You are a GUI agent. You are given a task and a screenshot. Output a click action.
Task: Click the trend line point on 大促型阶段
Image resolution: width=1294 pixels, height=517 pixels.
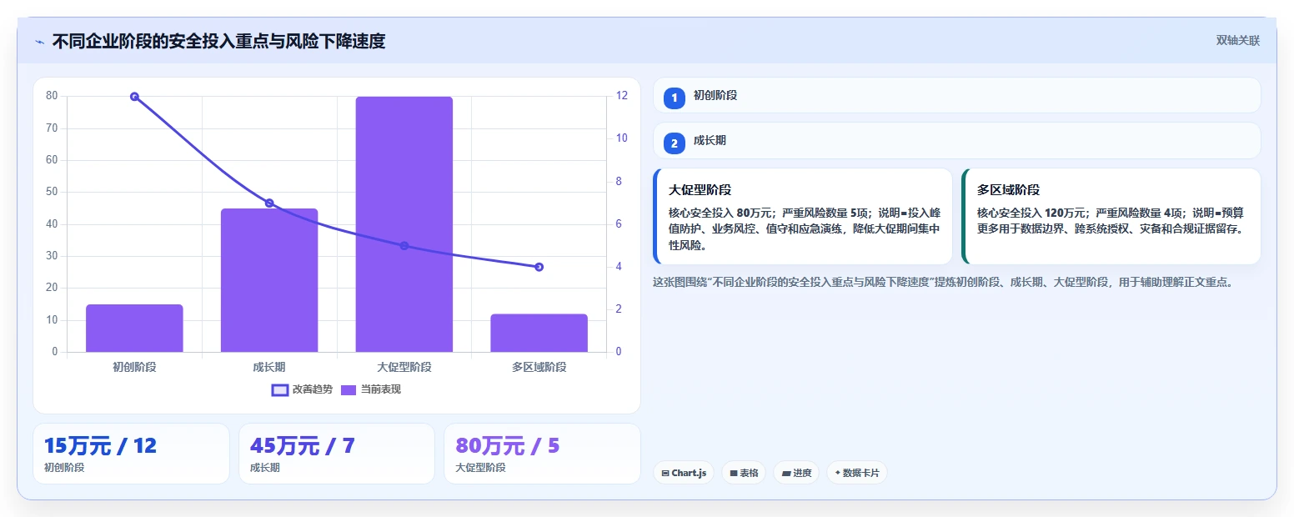pyautogui.click(x=404, y=245)
